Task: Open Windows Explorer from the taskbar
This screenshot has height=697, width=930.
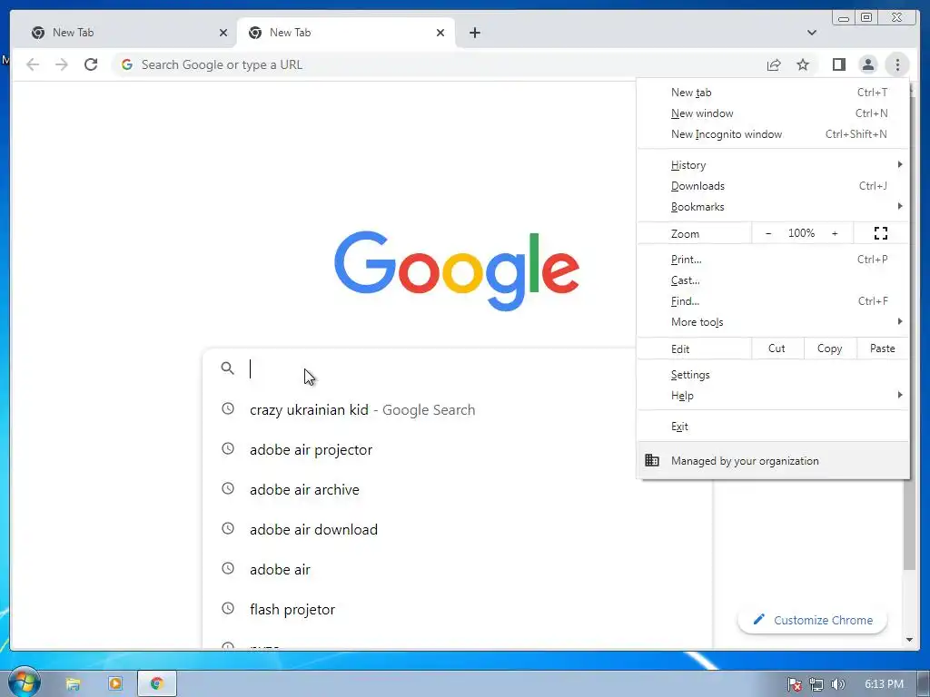Action: [73, 684]
